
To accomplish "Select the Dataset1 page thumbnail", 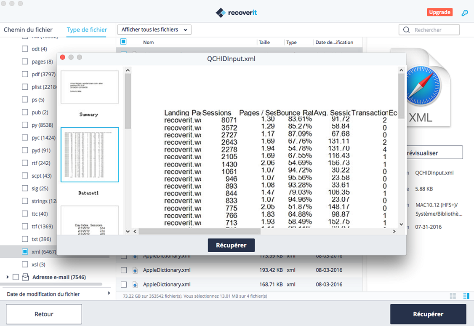I will [90, 155].
